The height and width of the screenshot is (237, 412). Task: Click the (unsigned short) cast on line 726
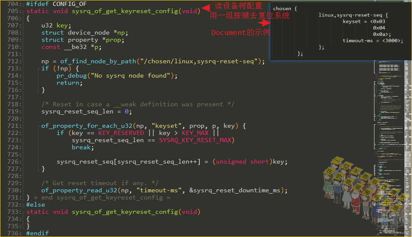[x=242, y=162]
